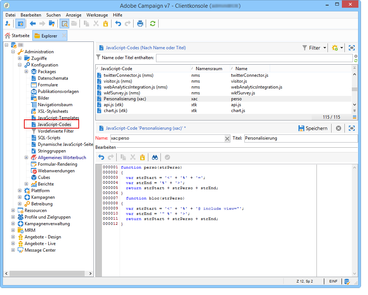Click the list's vertical scrollbar thumb
This screenshot has width=368, height=295.
pos(354,89)
